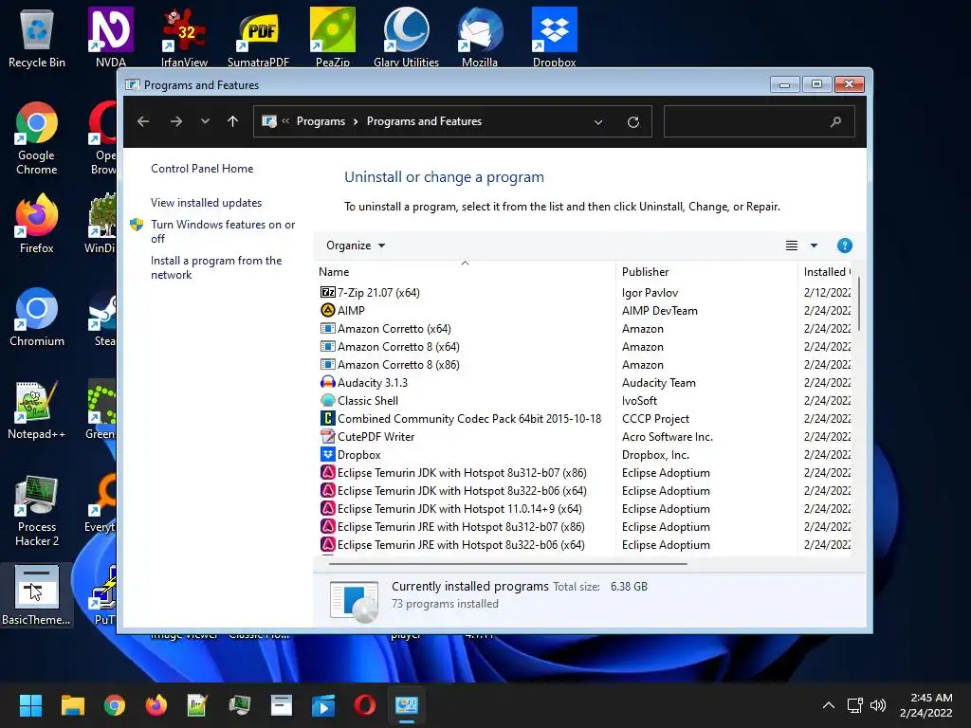Refresh the Programs and Features list

pos(632,122)
